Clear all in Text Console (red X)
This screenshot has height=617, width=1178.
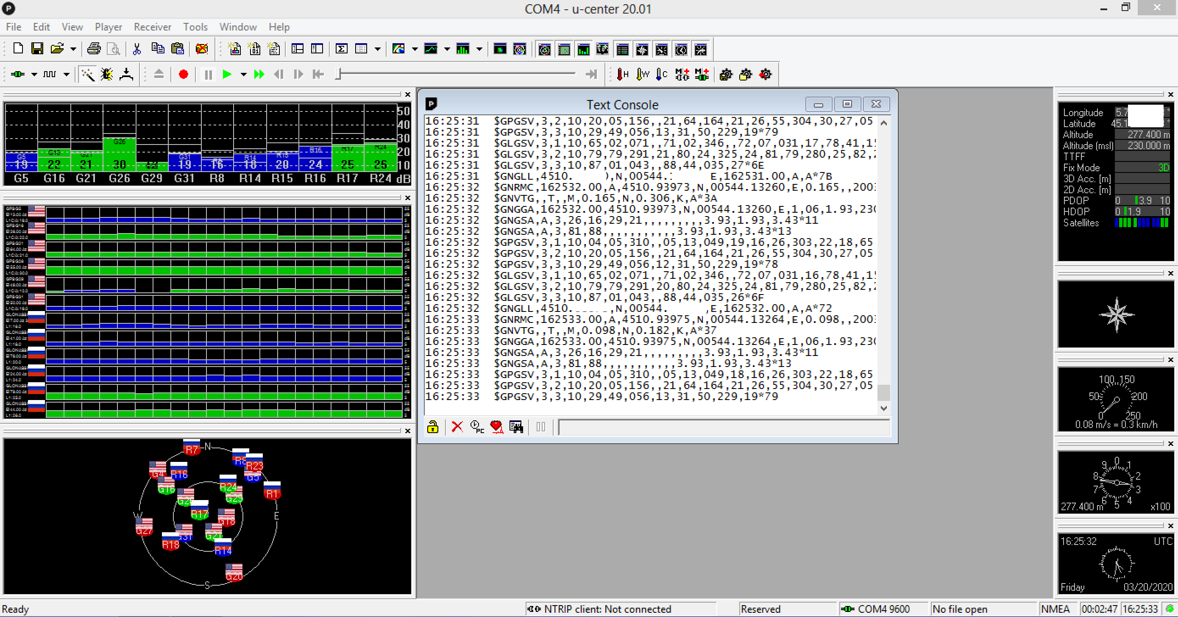pyautogui.click(x=457, y=427)
